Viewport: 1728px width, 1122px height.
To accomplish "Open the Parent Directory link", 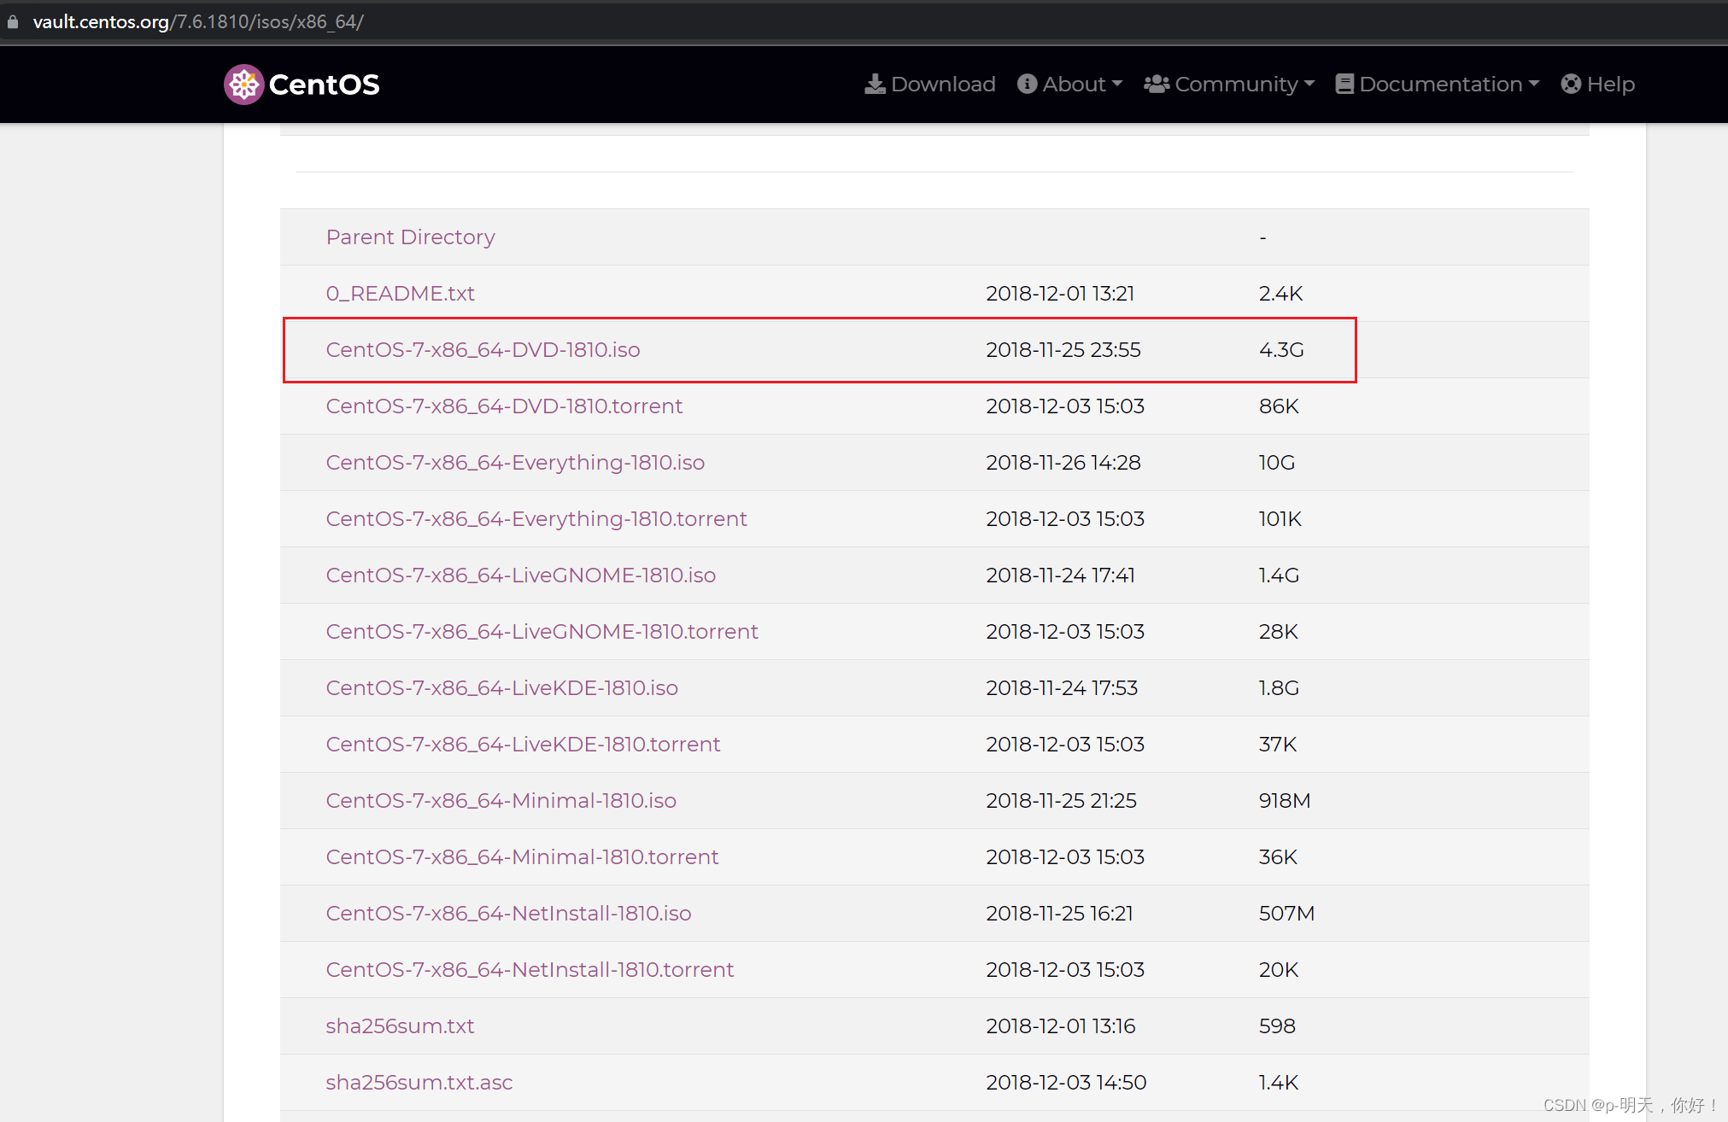I will coord(410,237).
